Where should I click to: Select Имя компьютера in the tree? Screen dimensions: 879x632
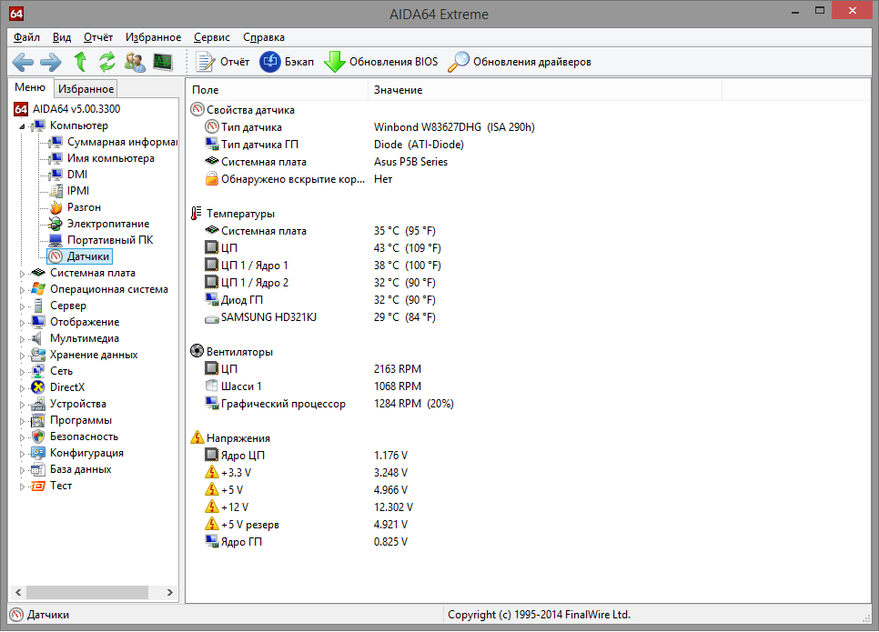[x=110, y=158]
